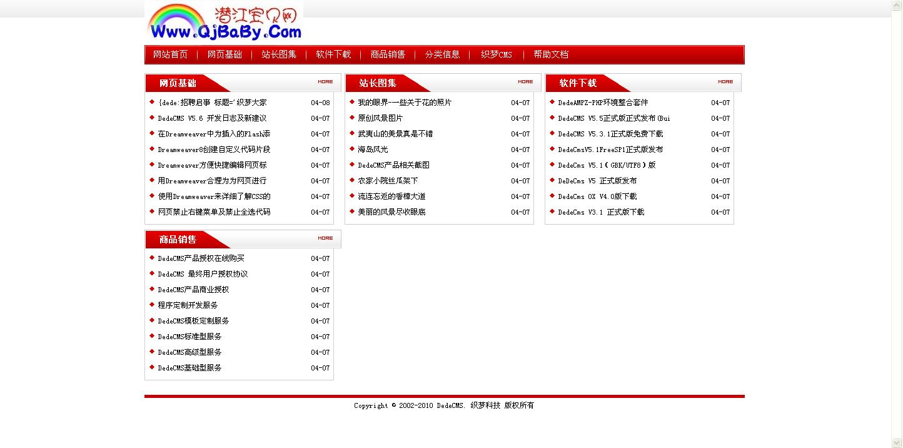Open 使用Dreamweaver来详细了解CSS的 link

[214, 196]
